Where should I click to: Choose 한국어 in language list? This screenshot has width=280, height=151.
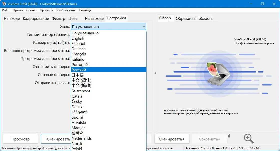(109, 133)
